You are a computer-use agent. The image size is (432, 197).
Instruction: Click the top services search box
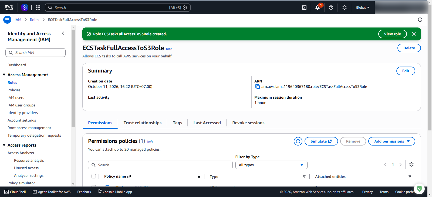pos(118,8)
